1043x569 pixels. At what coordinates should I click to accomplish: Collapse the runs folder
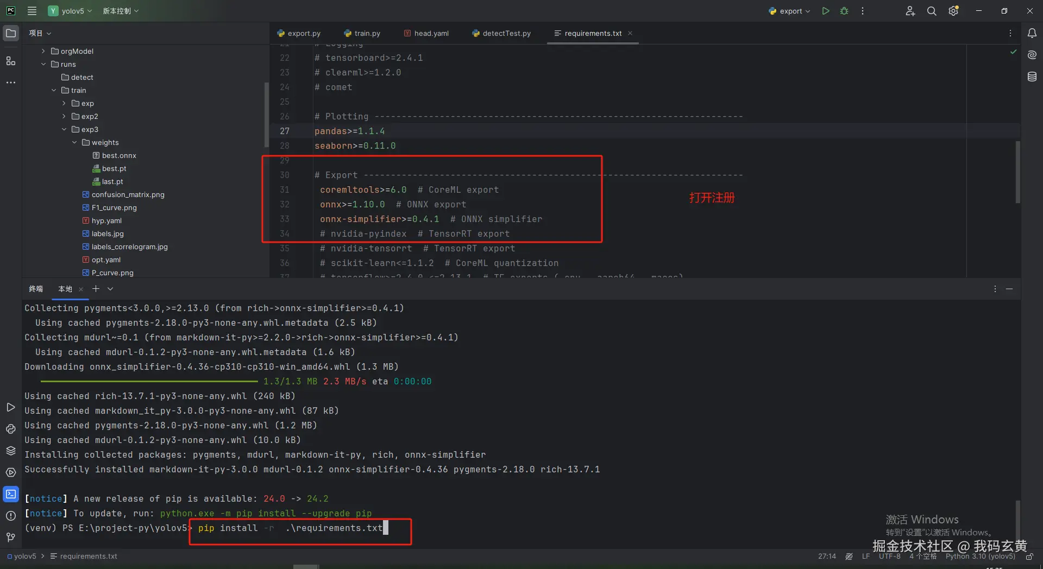coord(43,64)
